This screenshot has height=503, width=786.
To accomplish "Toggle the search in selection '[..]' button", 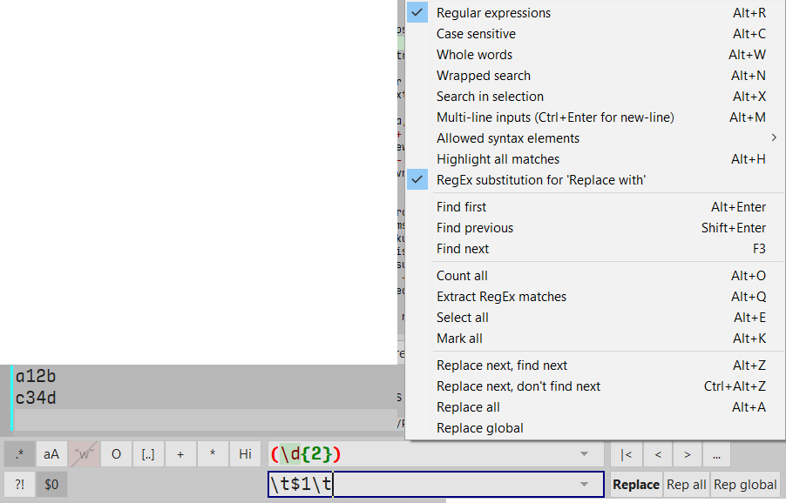I will [148, 454].
